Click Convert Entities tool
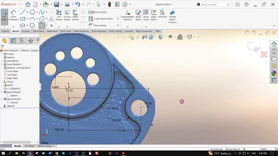Screen dimensions: 278x156 pyautogui.click(x=67, y=15)
